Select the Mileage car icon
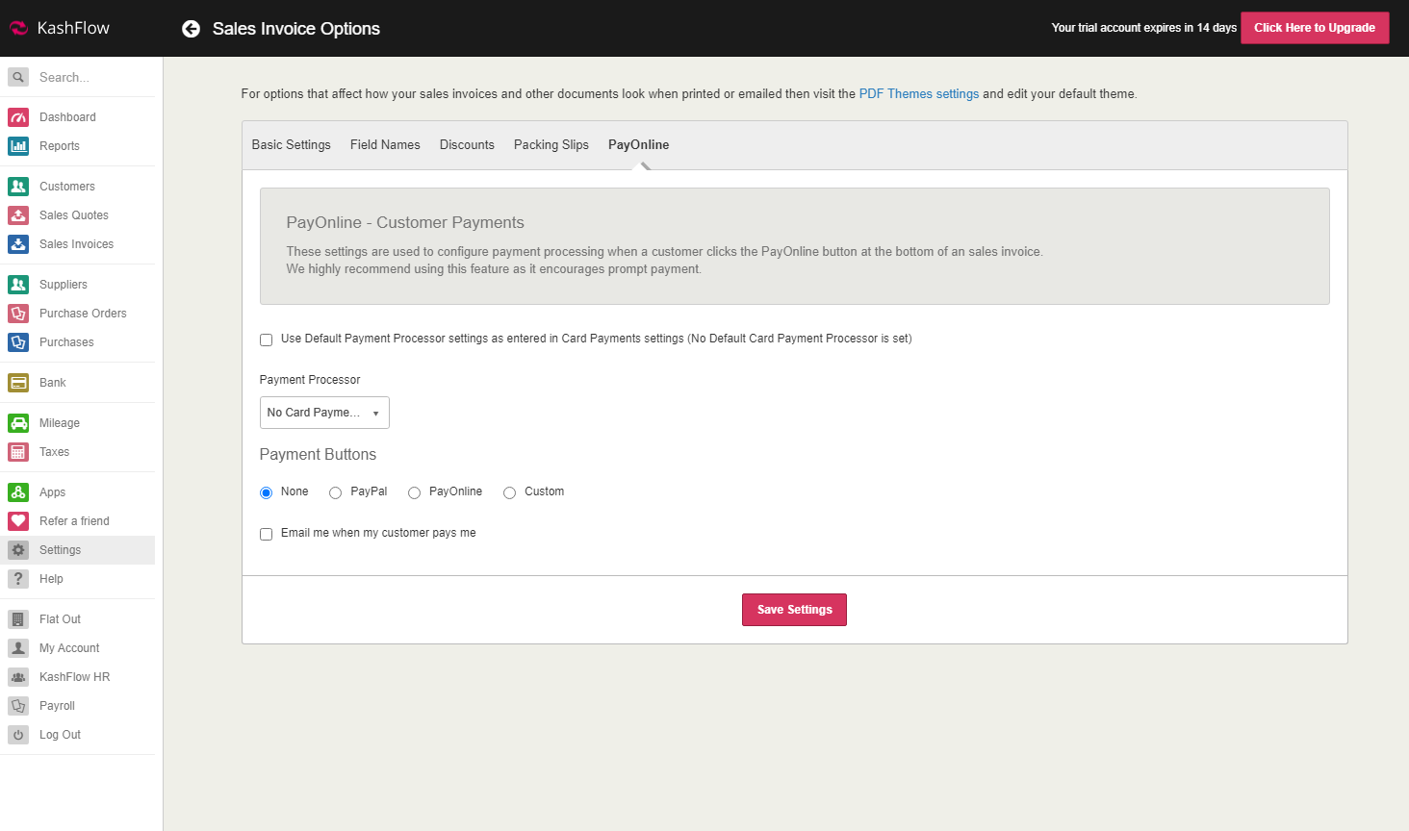 [18, 423]
